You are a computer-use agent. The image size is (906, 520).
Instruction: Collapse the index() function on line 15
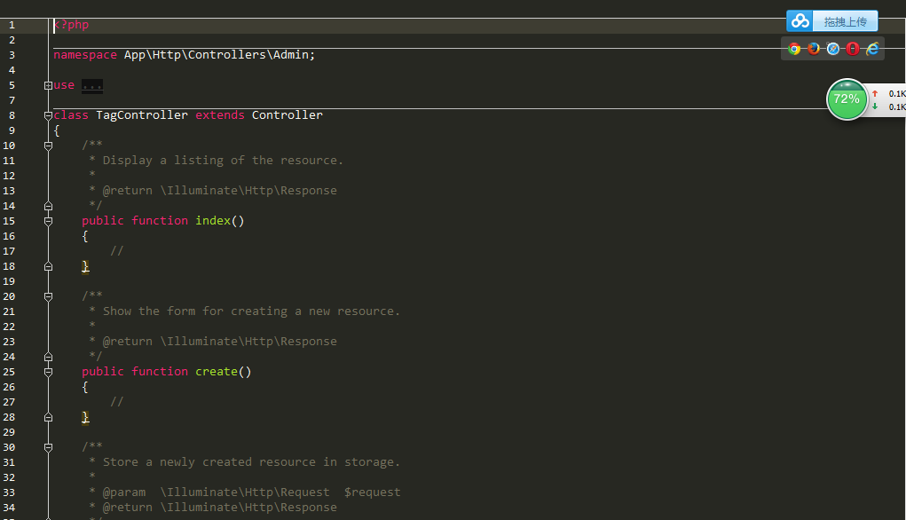coord(49,221)
